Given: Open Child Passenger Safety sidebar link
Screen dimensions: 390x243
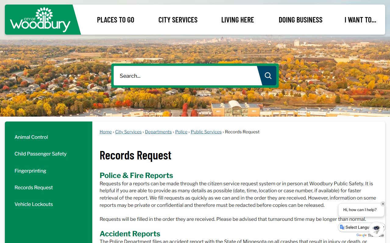Looking at the screenshot, I should [x=41, y=154].
